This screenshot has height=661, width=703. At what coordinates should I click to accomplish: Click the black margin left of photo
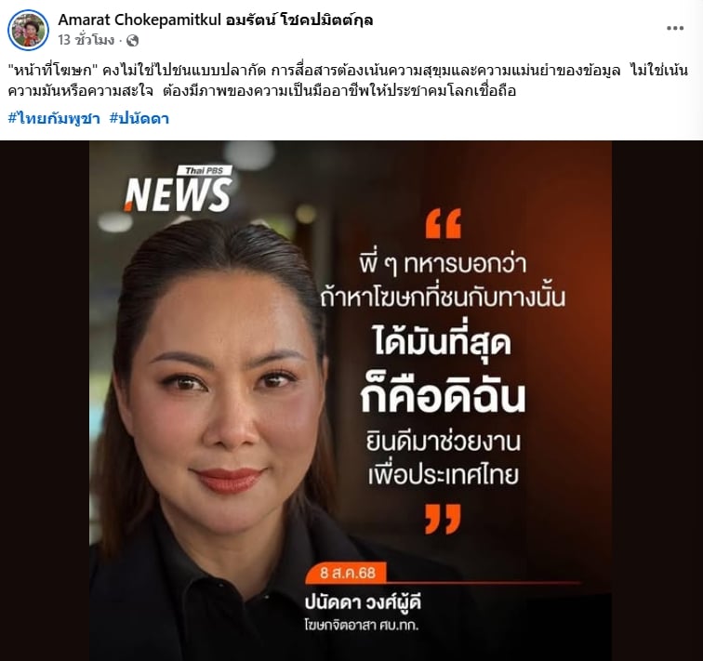point(45,401)
